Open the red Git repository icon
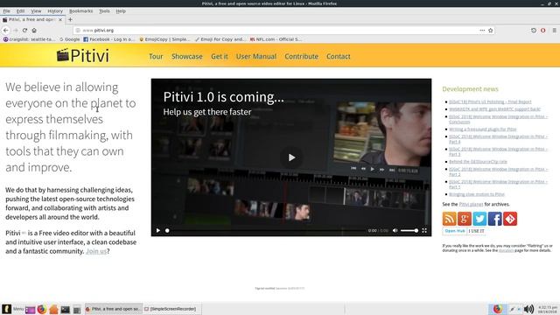The height and width of the screenshot is (315, 560). pyautogui.click(x=510, y=219)
